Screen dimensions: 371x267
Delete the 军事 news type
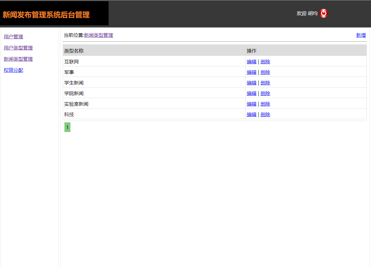pos(265,72)
